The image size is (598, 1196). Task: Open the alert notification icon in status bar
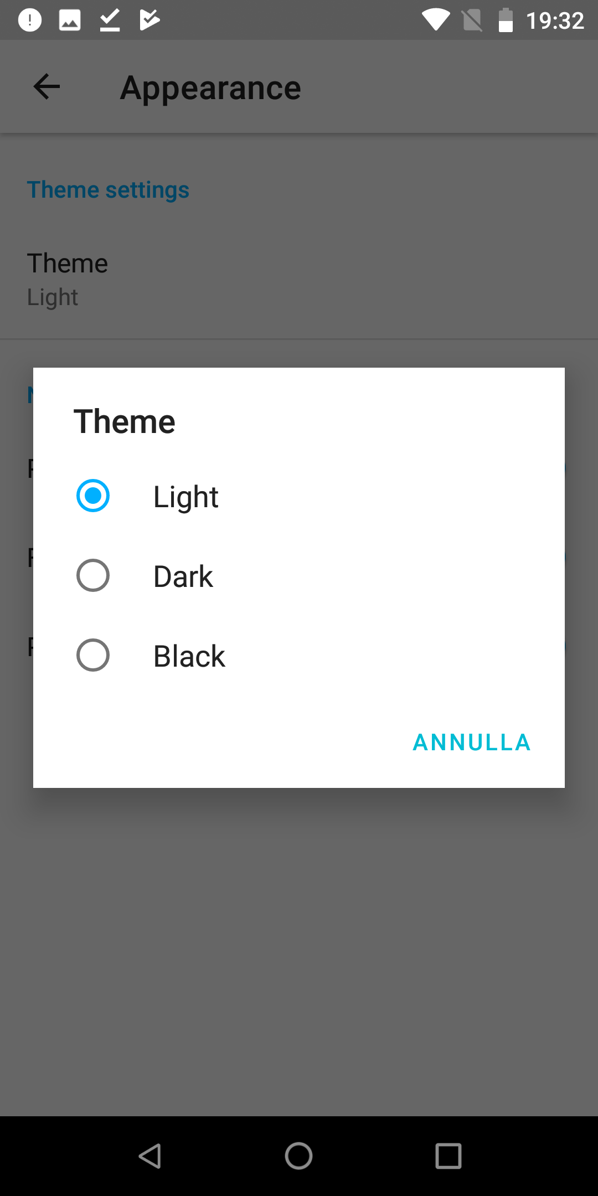[30, 20]
